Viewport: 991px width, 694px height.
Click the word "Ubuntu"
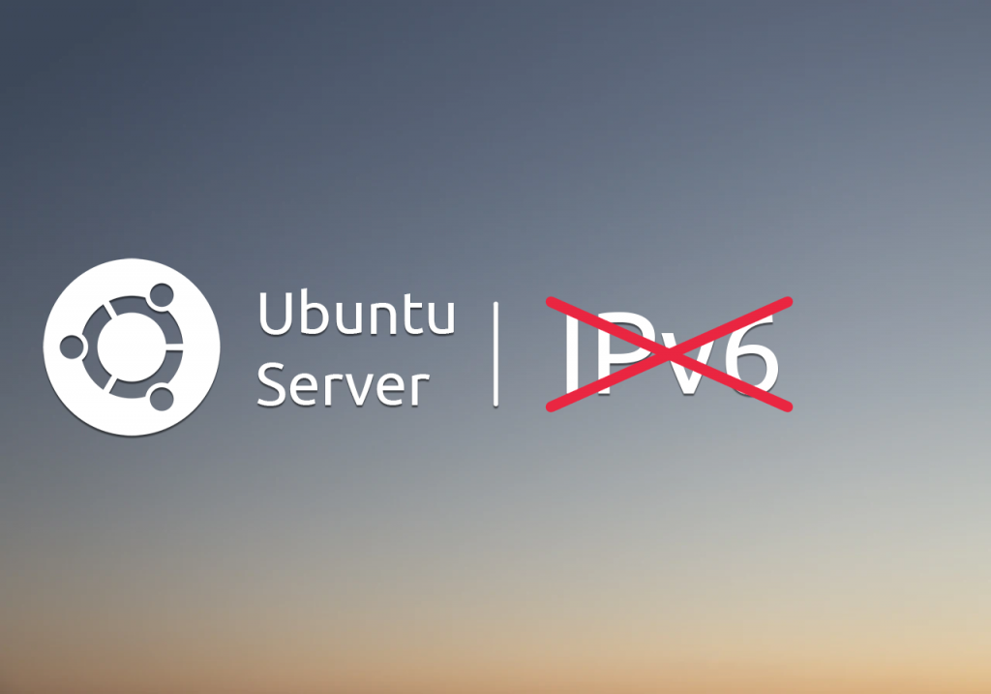coord(356,313)
